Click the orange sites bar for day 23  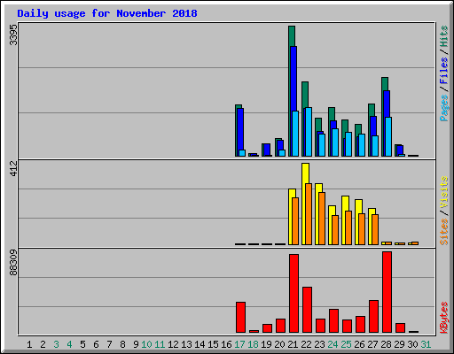[x=322, y=219]
